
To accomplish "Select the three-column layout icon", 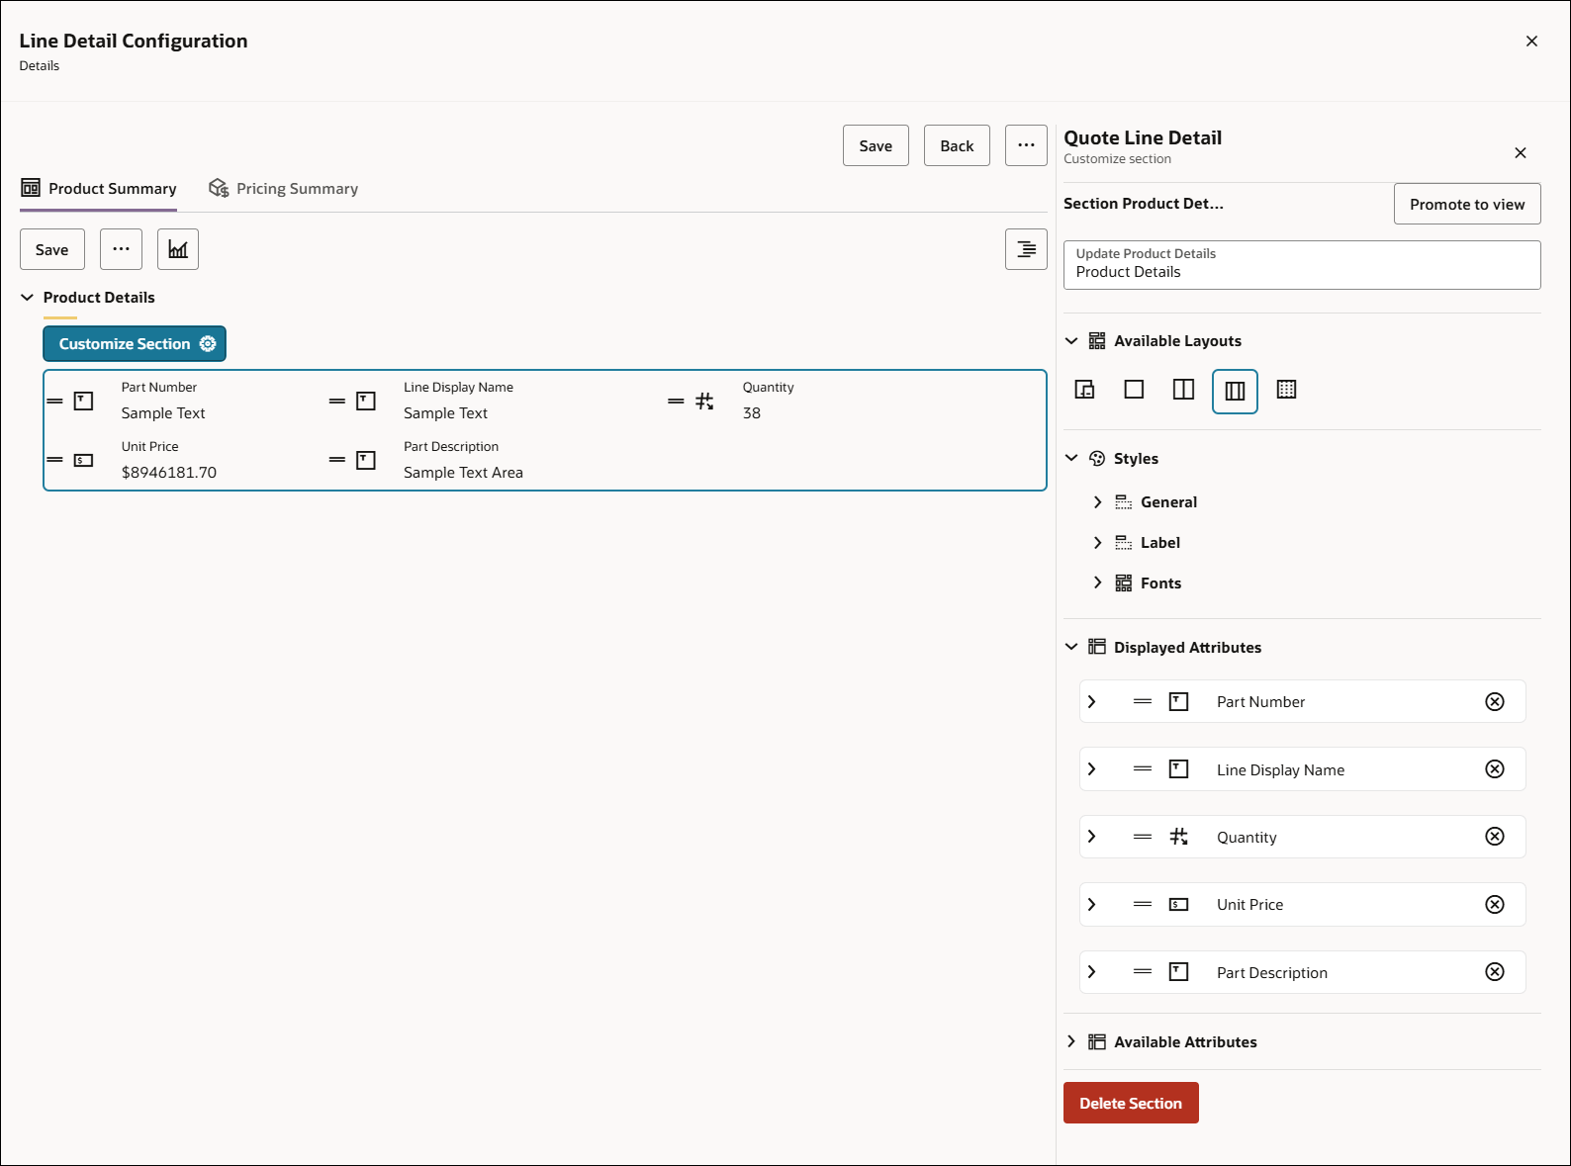I will click(1235, 391).
